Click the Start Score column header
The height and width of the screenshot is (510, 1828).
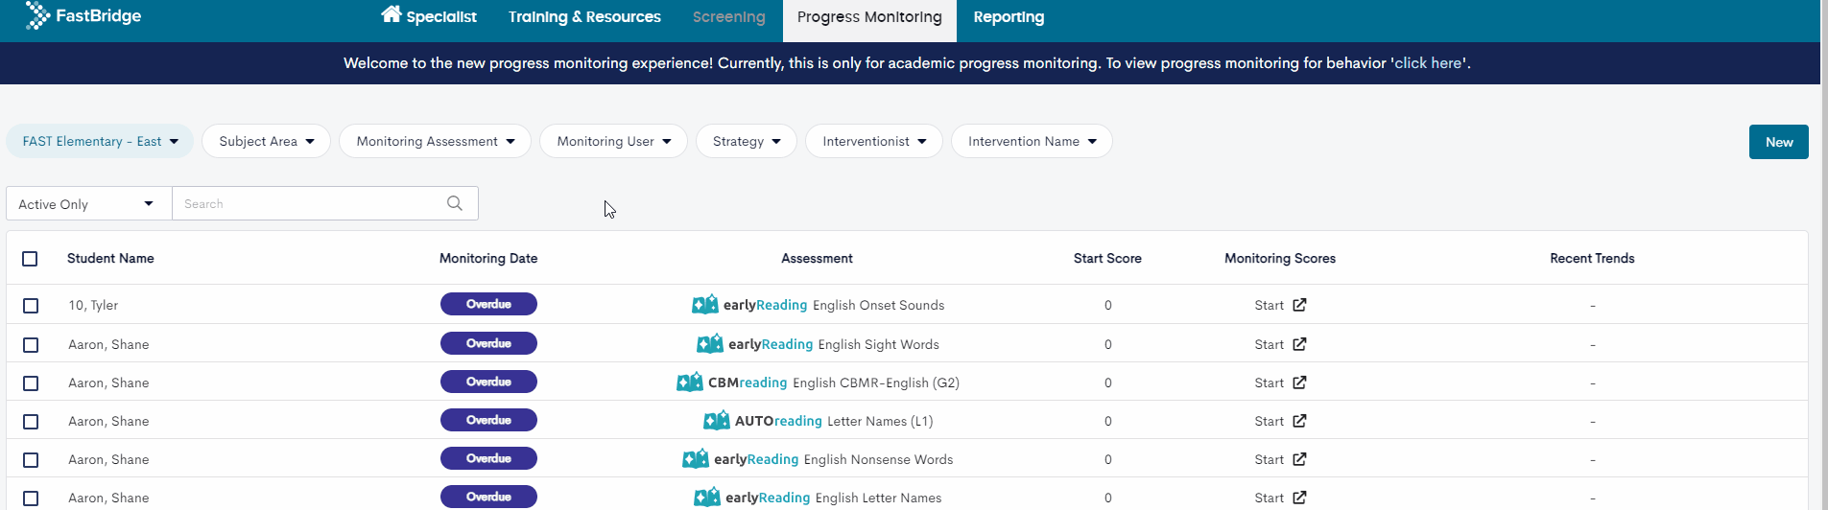pos(1107,259)
